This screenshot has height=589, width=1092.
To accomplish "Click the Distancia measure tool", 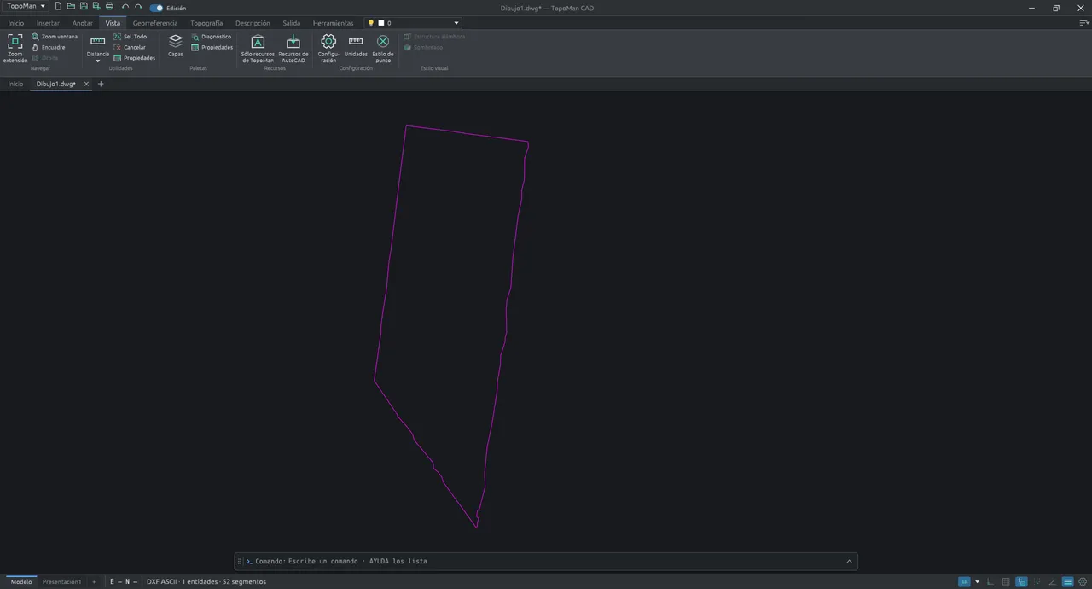I will pos(98,45).
